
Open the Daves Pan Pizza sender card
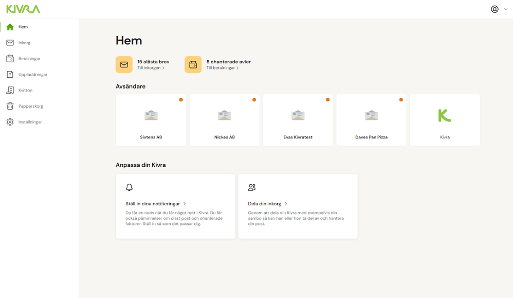(371, 120)
